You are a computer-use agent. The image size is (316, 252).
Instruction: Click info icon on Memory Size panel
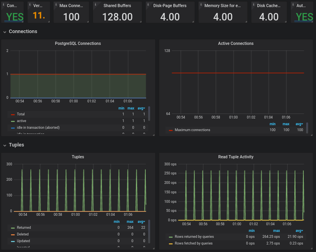point(200,4)
